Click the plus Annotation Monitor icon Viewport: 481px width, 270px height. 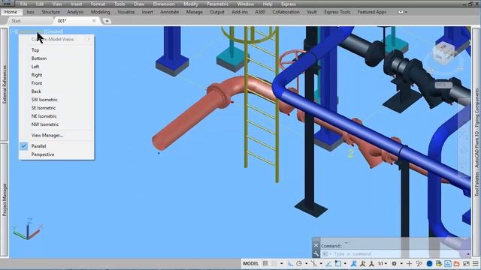click(409, 263)
